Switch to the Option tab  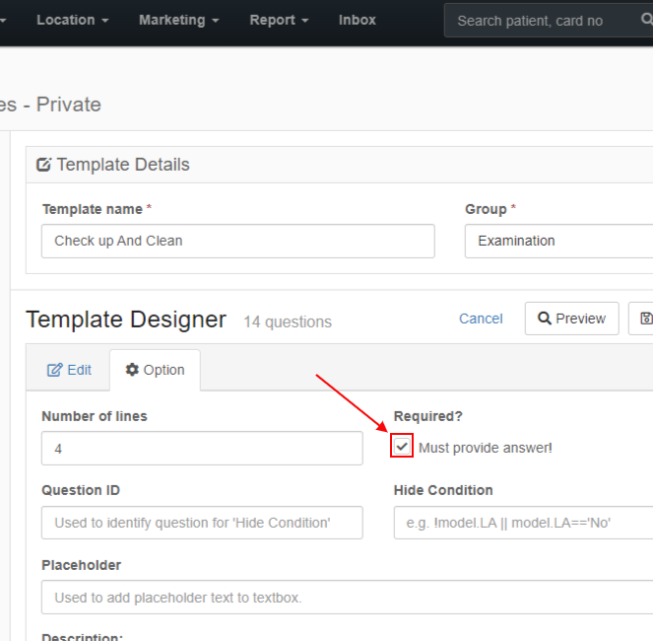tap(155, 370)
